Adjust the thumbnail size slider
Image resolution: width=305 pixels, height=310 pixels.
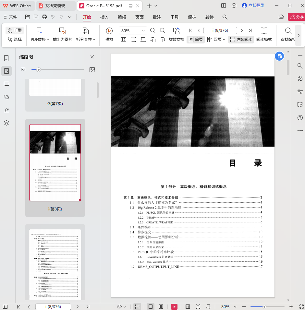(39, 70)
